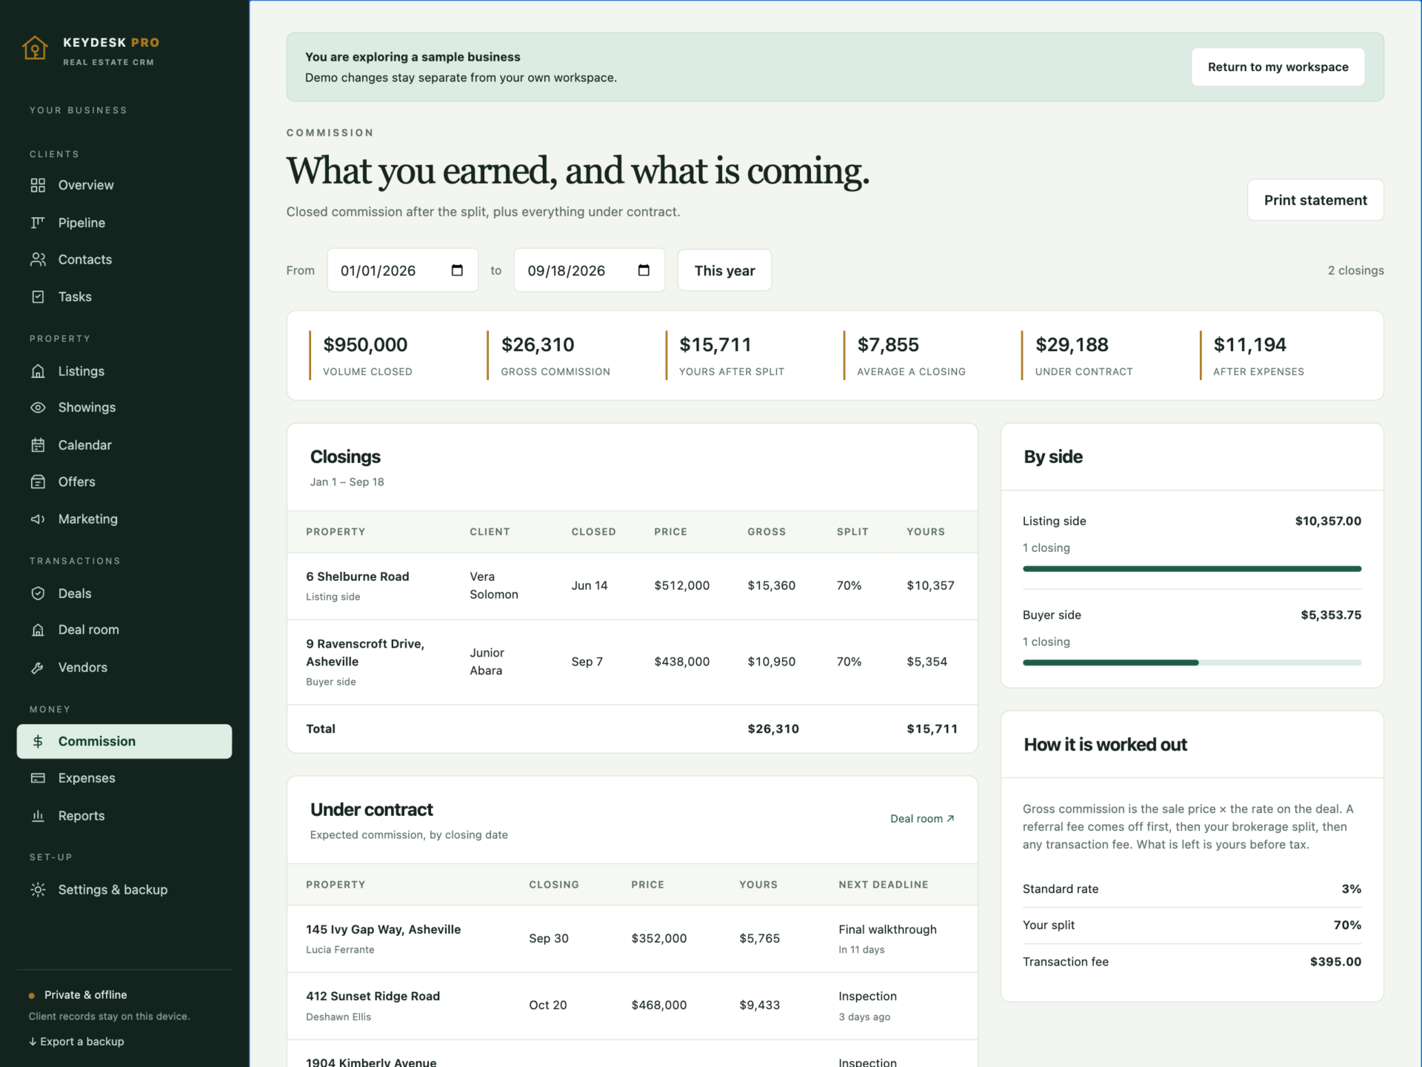Click the KeyDesk Pro house logo icon
The height and width of the screenshot is (1067, 1422).
[x=35, y=48]
